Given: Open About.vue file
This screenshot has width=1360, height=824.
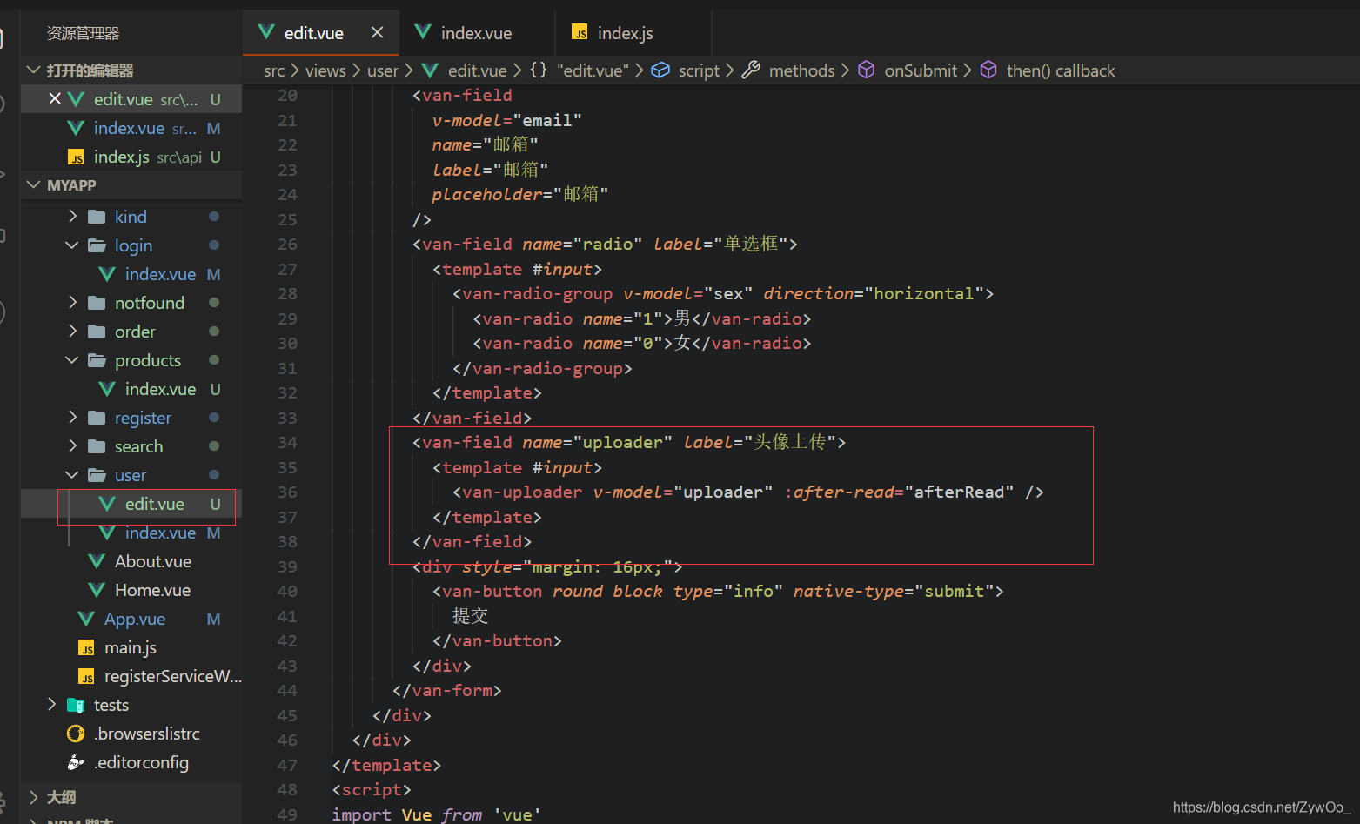Looking at the screenshot, I should [x=152, y=561].
